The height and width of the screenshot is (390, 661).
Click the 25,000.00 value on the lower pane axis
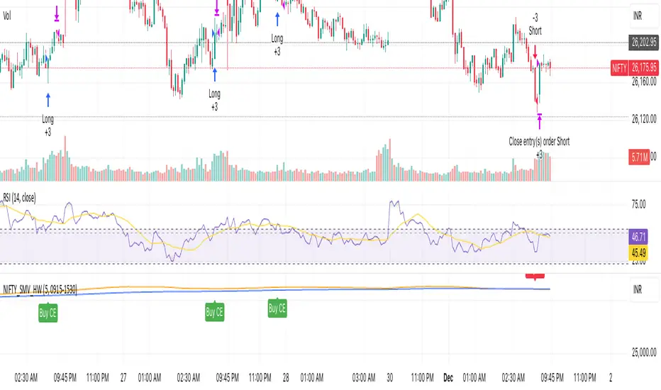[644, 352]
